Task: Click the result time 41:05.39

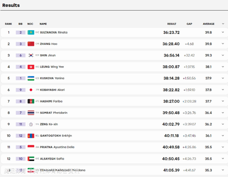Action: click(171, 170)
